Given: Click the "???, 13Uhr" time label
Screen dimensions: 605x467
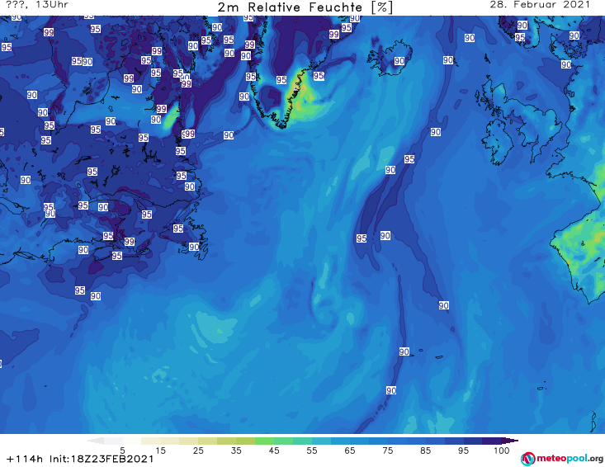Looking at the screenshot, I should point(37,5).
